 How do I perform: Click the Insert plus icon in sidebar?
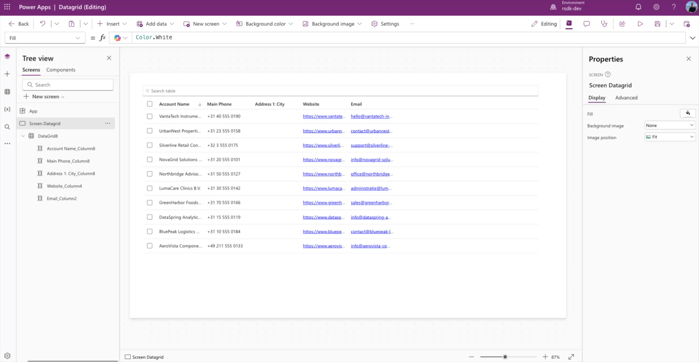[x=7, y=74]
